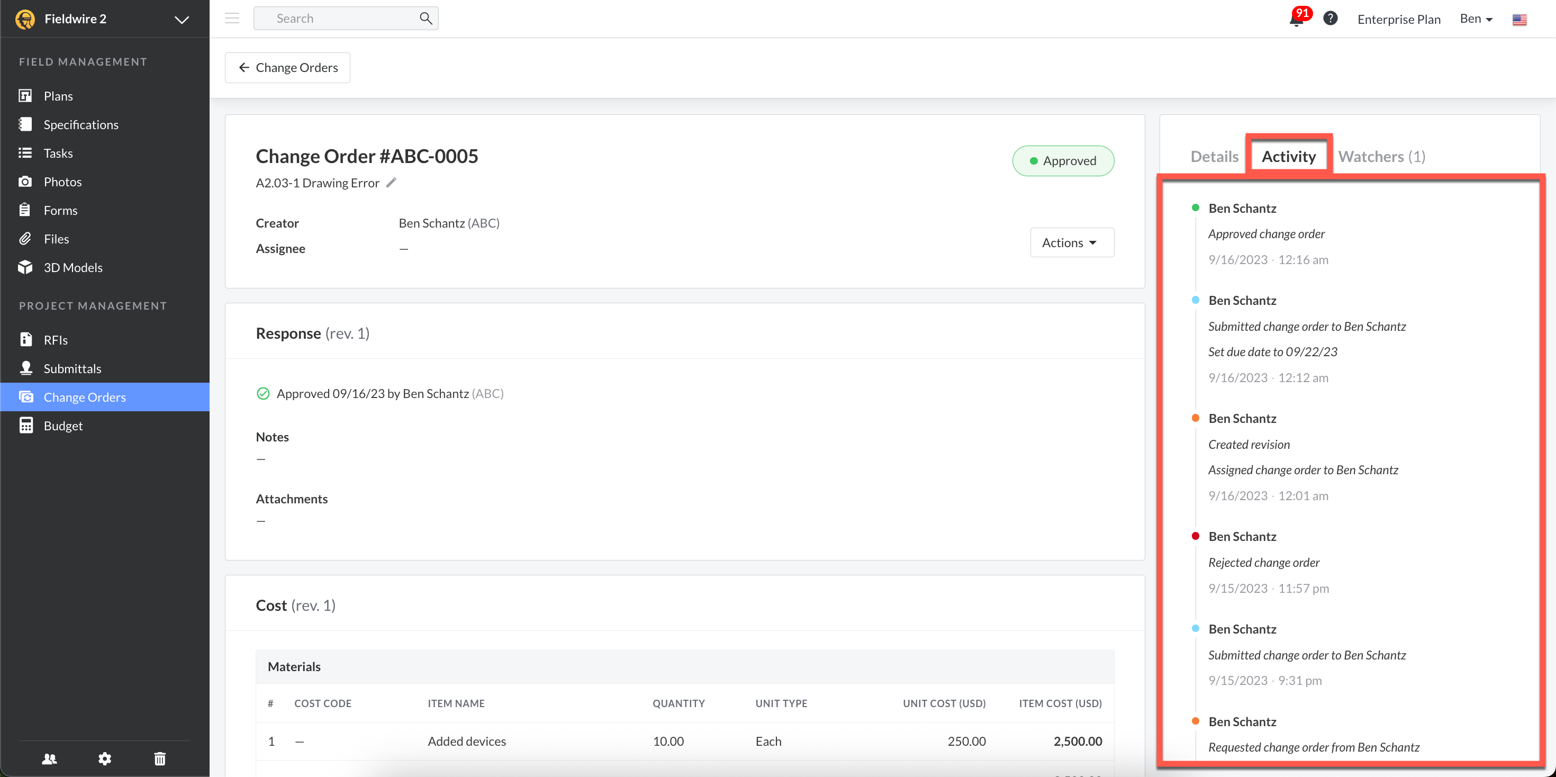This screenshot has height=777, width=1556.
Task: Expand the Ben user menu
Action: point(1476,19)
